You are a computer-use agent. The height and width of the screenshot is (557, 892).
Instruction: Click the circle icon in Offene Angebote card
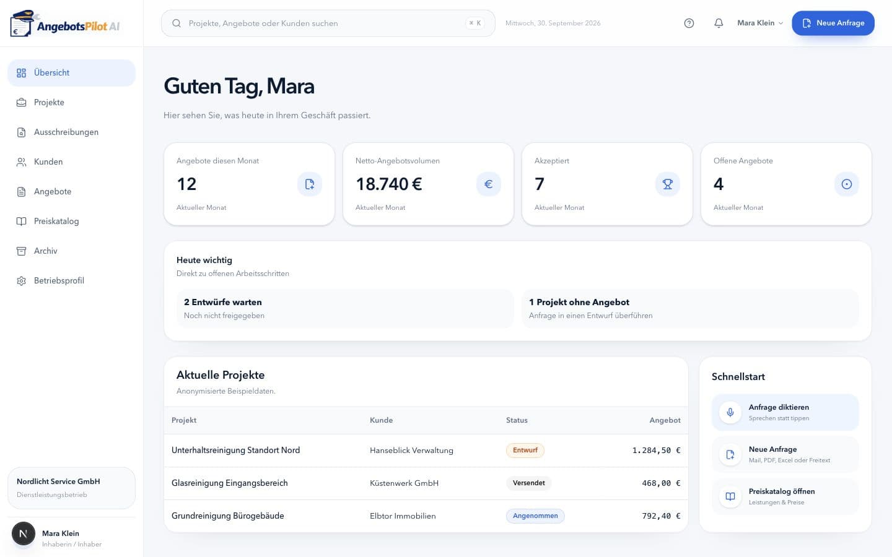pyautogui.click(x=847, y=184)
